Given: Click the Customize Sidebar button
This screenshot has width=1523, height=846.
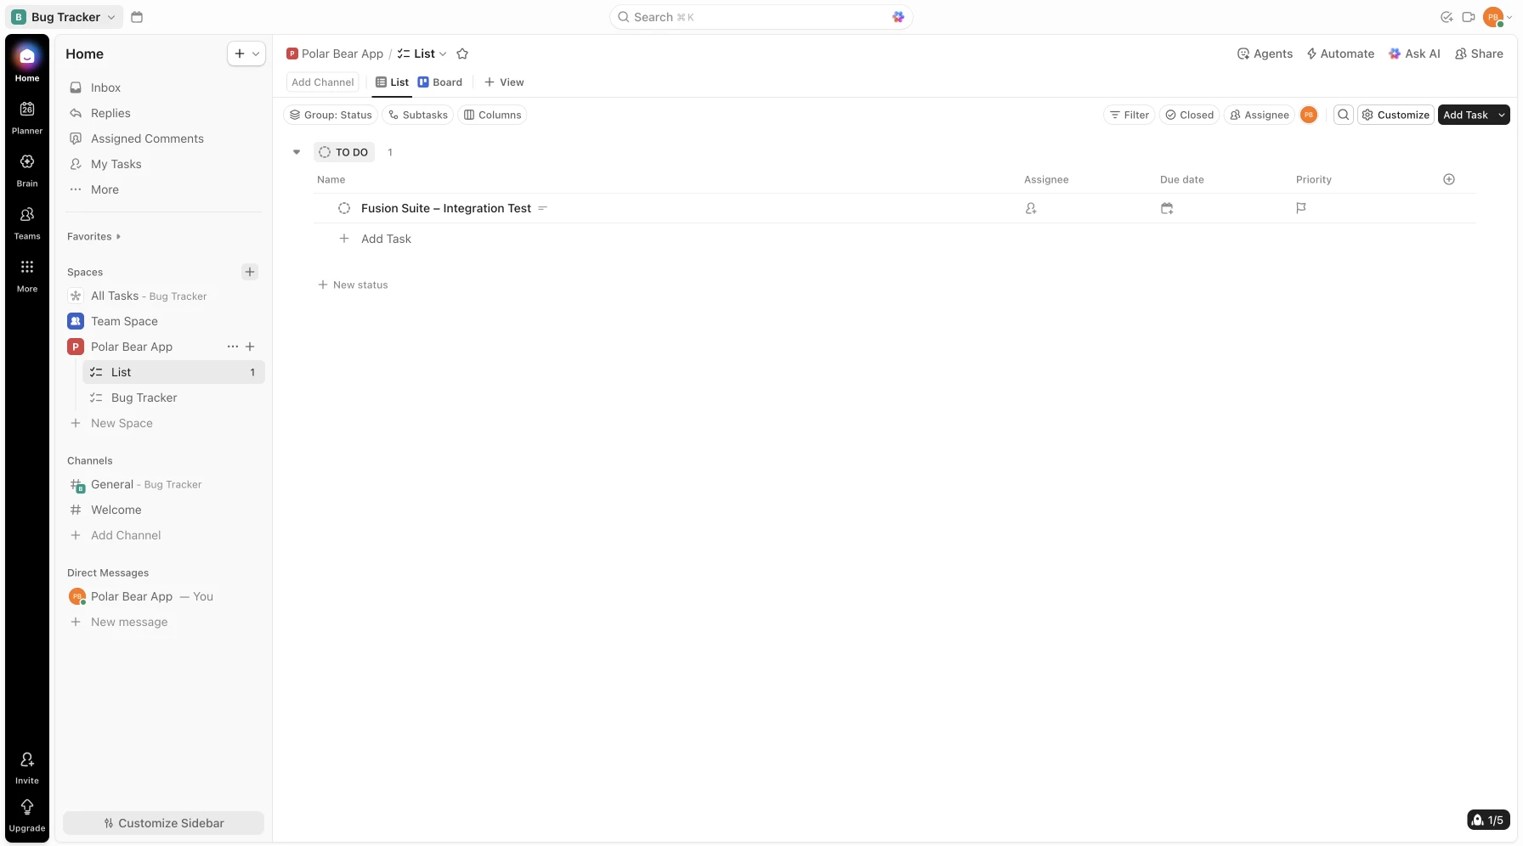Looking at the screenshot, I should (163, 823).
